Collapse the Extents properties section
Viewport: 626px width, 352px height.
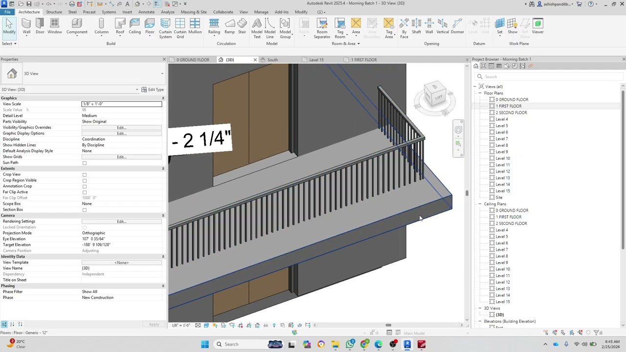(x=163, y=169)
